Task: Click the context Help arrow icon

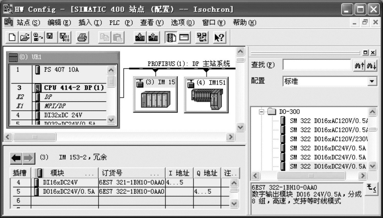Action: [219, 37]
